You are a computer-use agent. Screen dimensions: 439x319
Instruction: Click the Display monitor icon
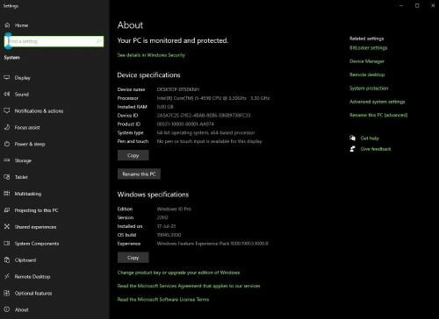coord(7,77)
